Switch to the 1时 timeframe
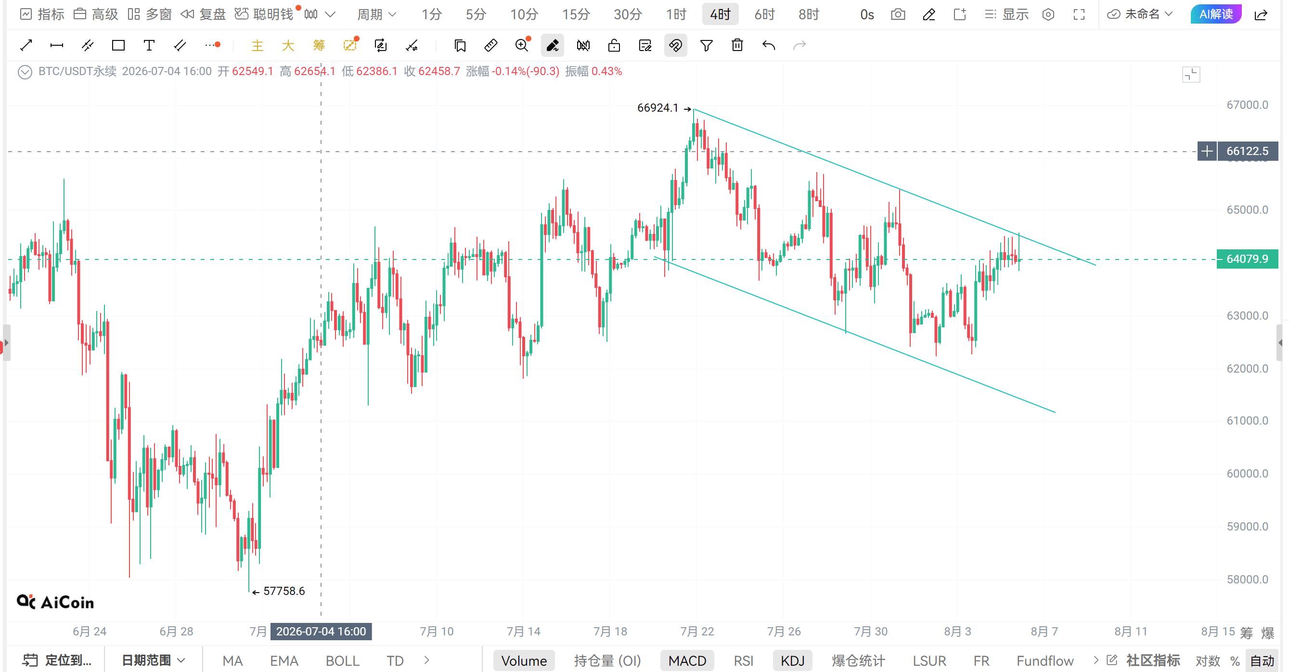Screen dimensions: 1289x672 (x=676, y=14)
